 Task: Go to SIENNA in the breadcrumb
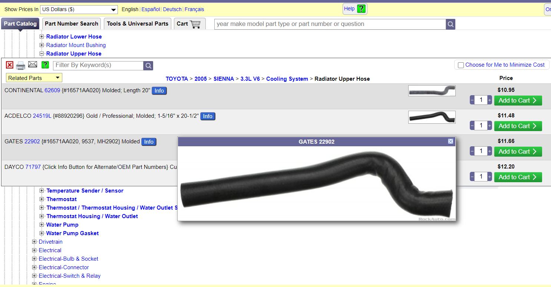[224, 79]
